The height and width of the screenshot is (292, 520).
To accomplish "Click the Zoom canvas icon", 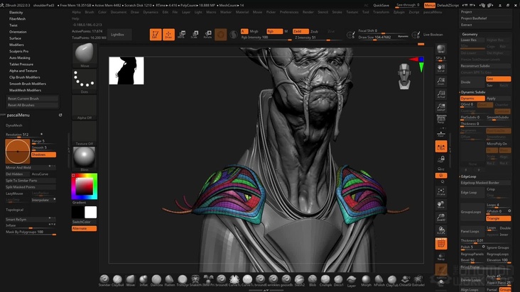I will coord(440,82).
